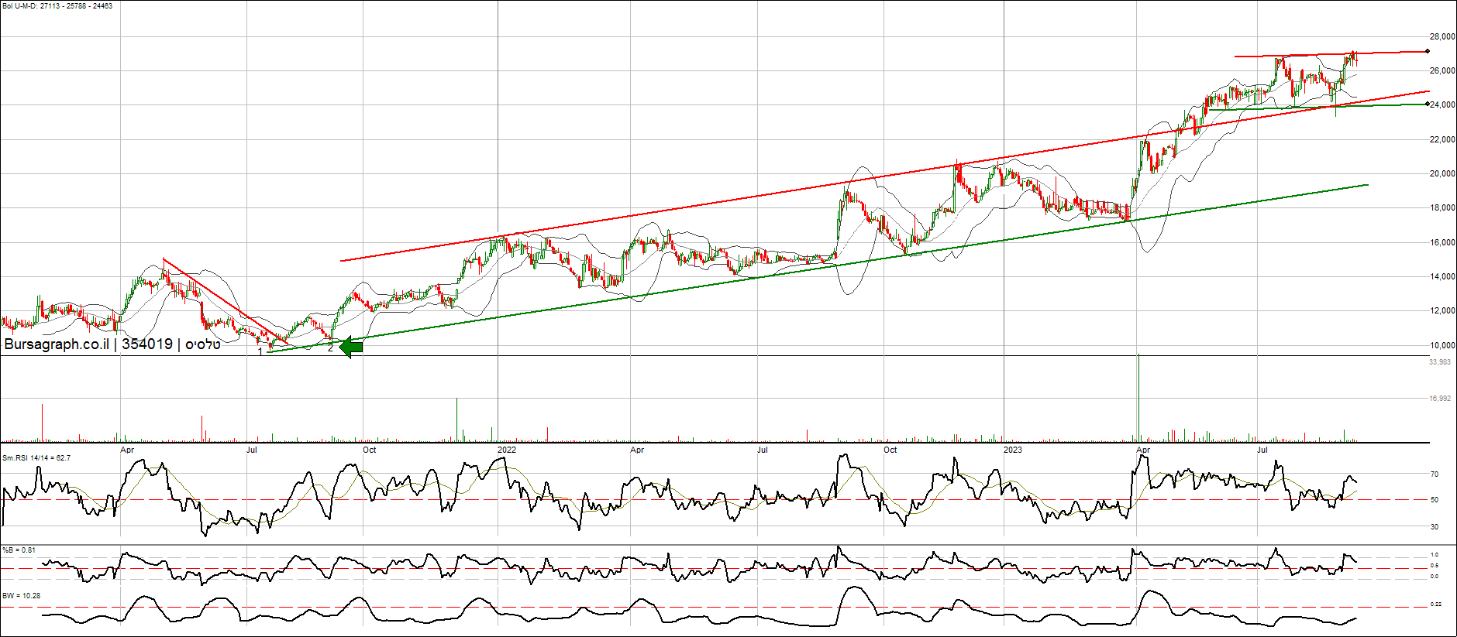Click the Sm.RSI 14/14 indicator label
The image size is (1457, 637).
coord(36,458)
